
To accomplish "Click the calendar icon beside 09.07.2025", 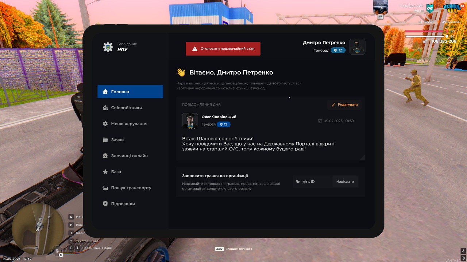I will pos(320,121).
